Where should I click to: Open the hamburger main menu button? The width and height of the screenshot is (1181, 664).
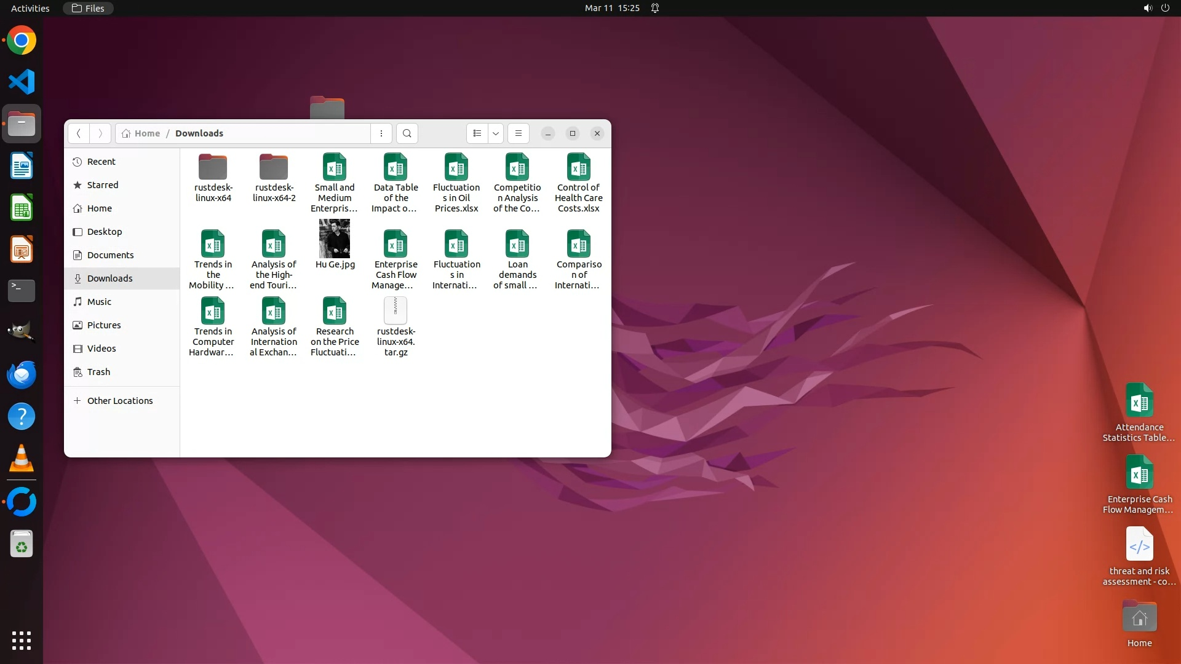[x=519, y=133]
